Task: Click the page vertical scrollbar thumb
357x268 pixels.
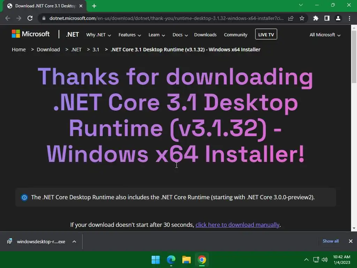Action: tap(354, 57)
